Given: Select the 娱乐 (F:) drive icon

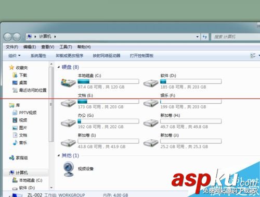Looking at the screenshot, I should click(x=151, y=103).
